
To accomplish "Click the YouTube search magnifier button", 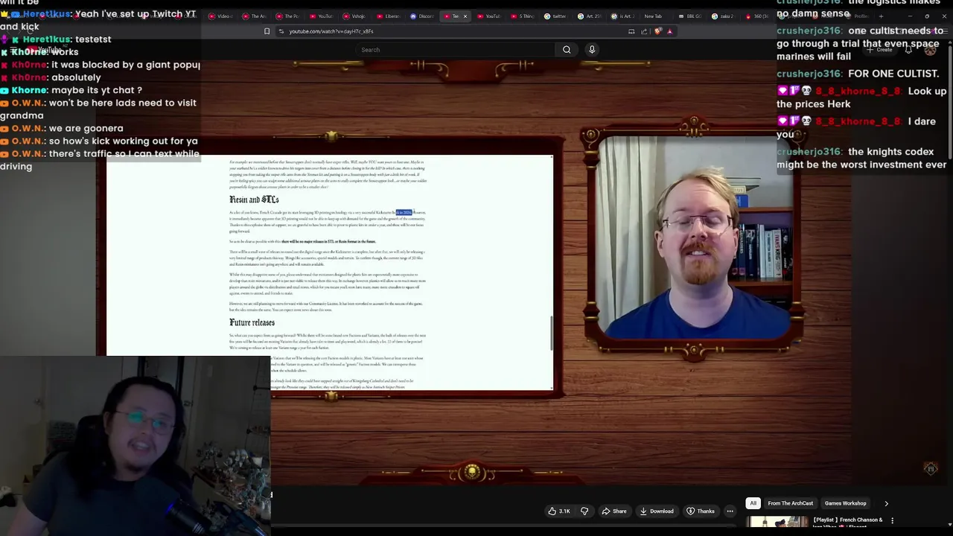I will pyautogui.click(x=567, y=50).
